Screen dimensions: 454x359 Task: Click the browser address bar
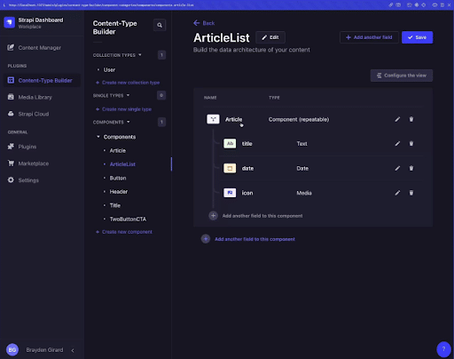click(x=101, y=4)
